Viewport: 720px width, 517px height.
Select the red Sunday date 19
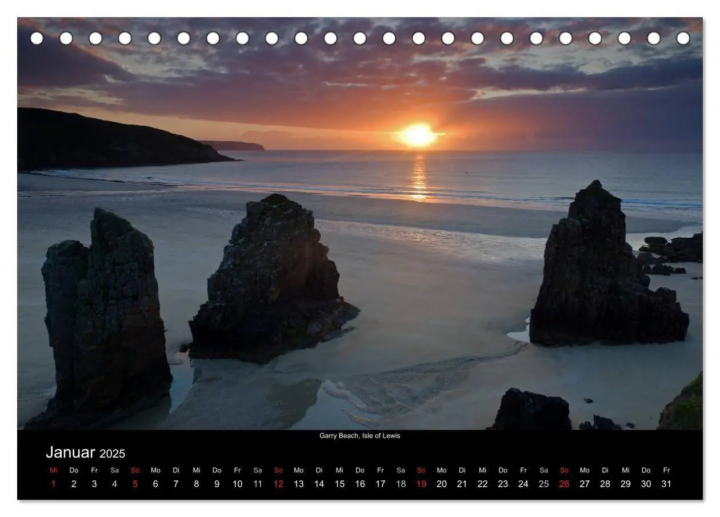point(421,484)
